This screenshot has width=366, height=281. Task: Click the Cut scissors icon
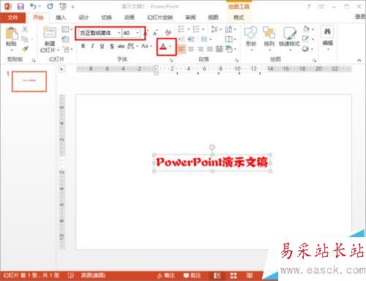pyautogui.click(x=25, y=29)
